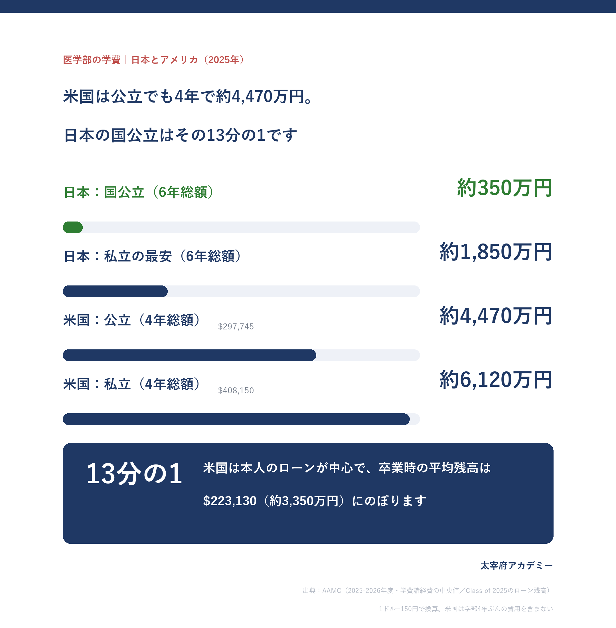Screen dimensions: 616x628
Task: Click the green 日本:国公立 row label
Action: pyautogui.click(x=139, y=192)
